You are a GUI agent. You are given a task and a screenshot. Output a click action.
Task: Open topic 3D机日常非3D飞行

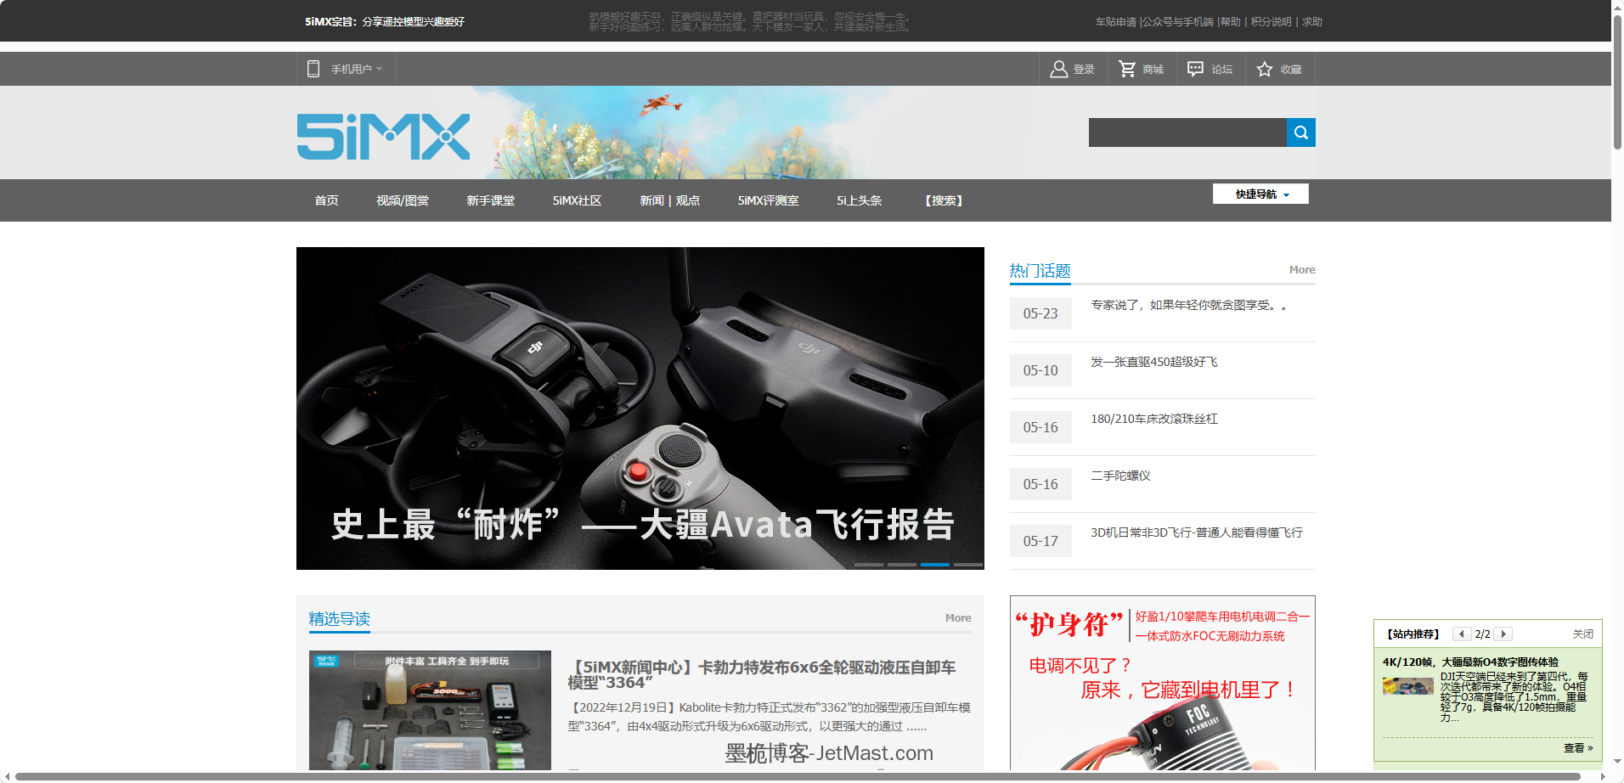pos(1196,532)
